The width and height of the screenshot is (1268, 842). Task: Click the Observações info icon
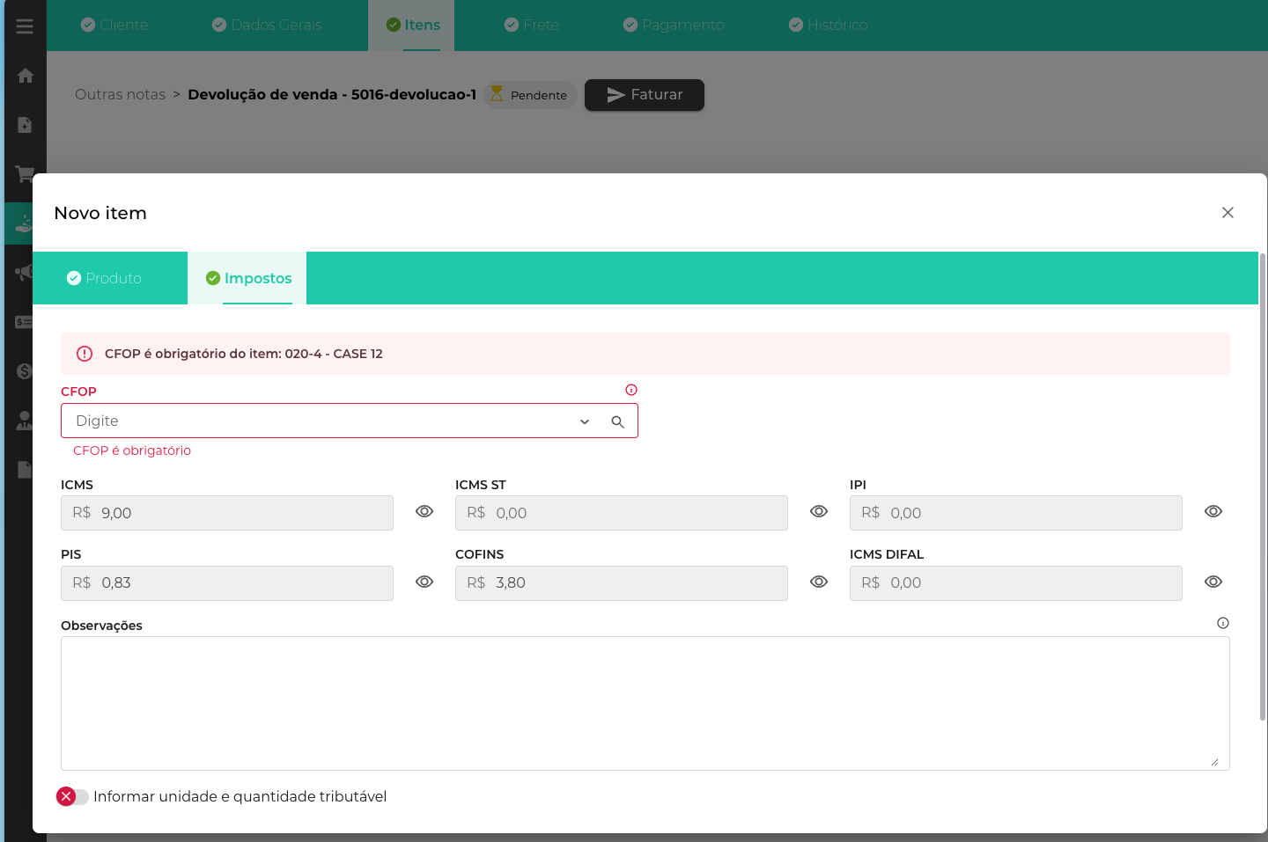tap(1222, 623)
